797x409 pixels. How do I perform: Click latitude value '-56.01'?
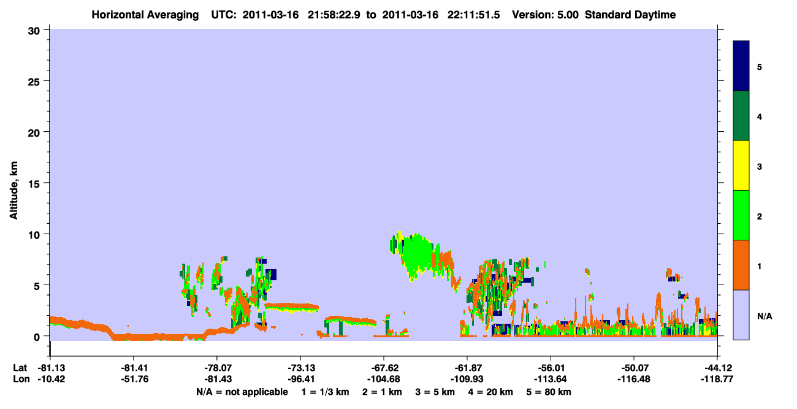coord(551,368)
